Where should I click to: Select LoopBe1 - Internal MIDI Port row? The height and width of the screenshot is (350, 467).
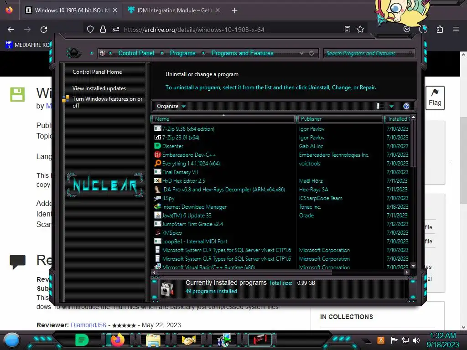pyautogui.click(x=195, y=241)
